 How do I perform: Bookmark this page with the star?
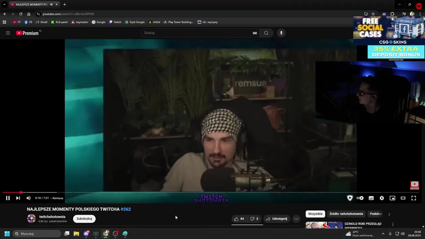[x=373, y=14]
